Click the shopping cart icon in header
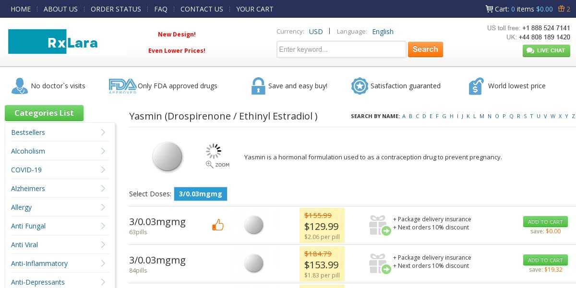Viewport: 576px width, 288px height. [489, 9]
